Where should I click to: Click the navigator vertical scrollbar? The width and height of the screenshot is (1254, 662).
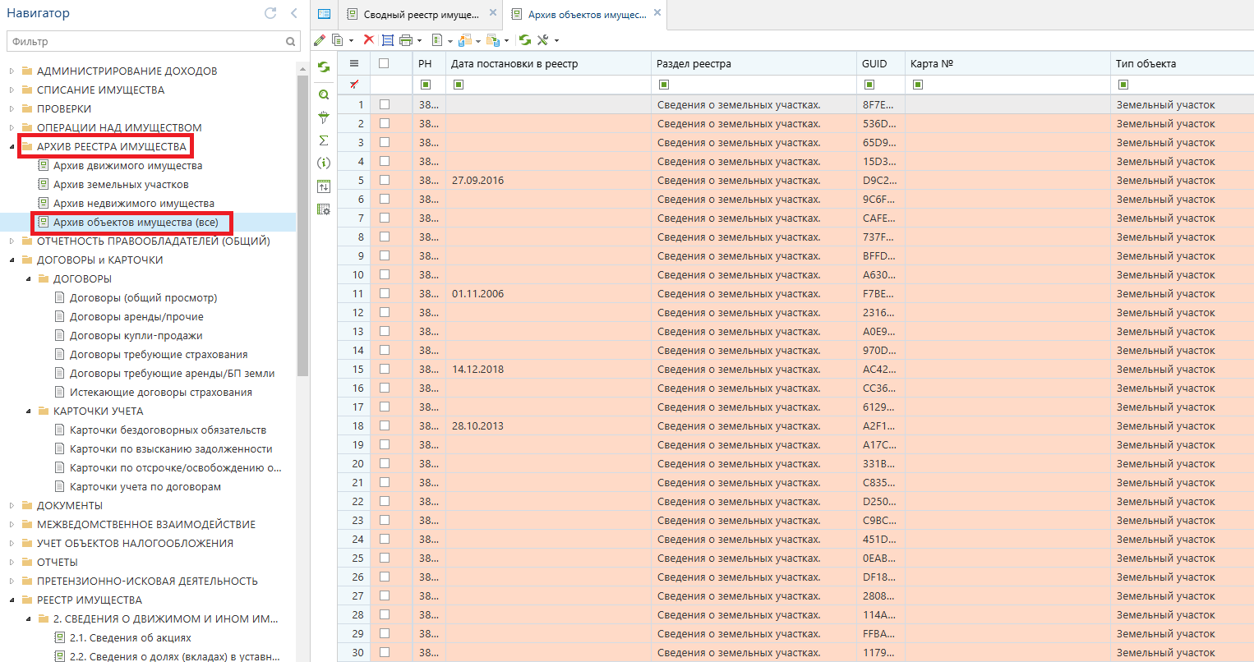(x=302, y=226)
